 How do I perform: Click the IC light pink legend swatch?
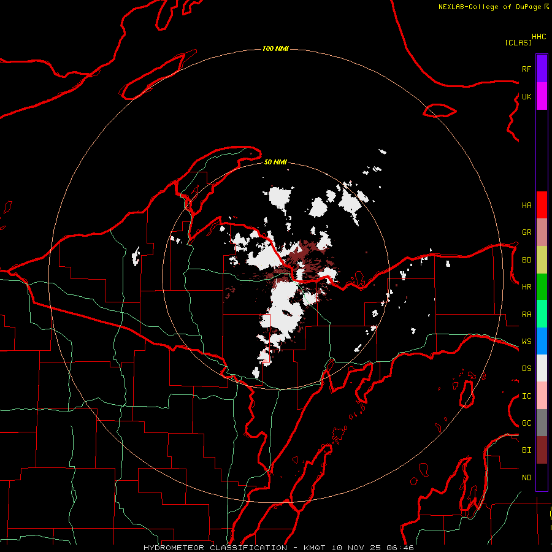pos(542,396)
